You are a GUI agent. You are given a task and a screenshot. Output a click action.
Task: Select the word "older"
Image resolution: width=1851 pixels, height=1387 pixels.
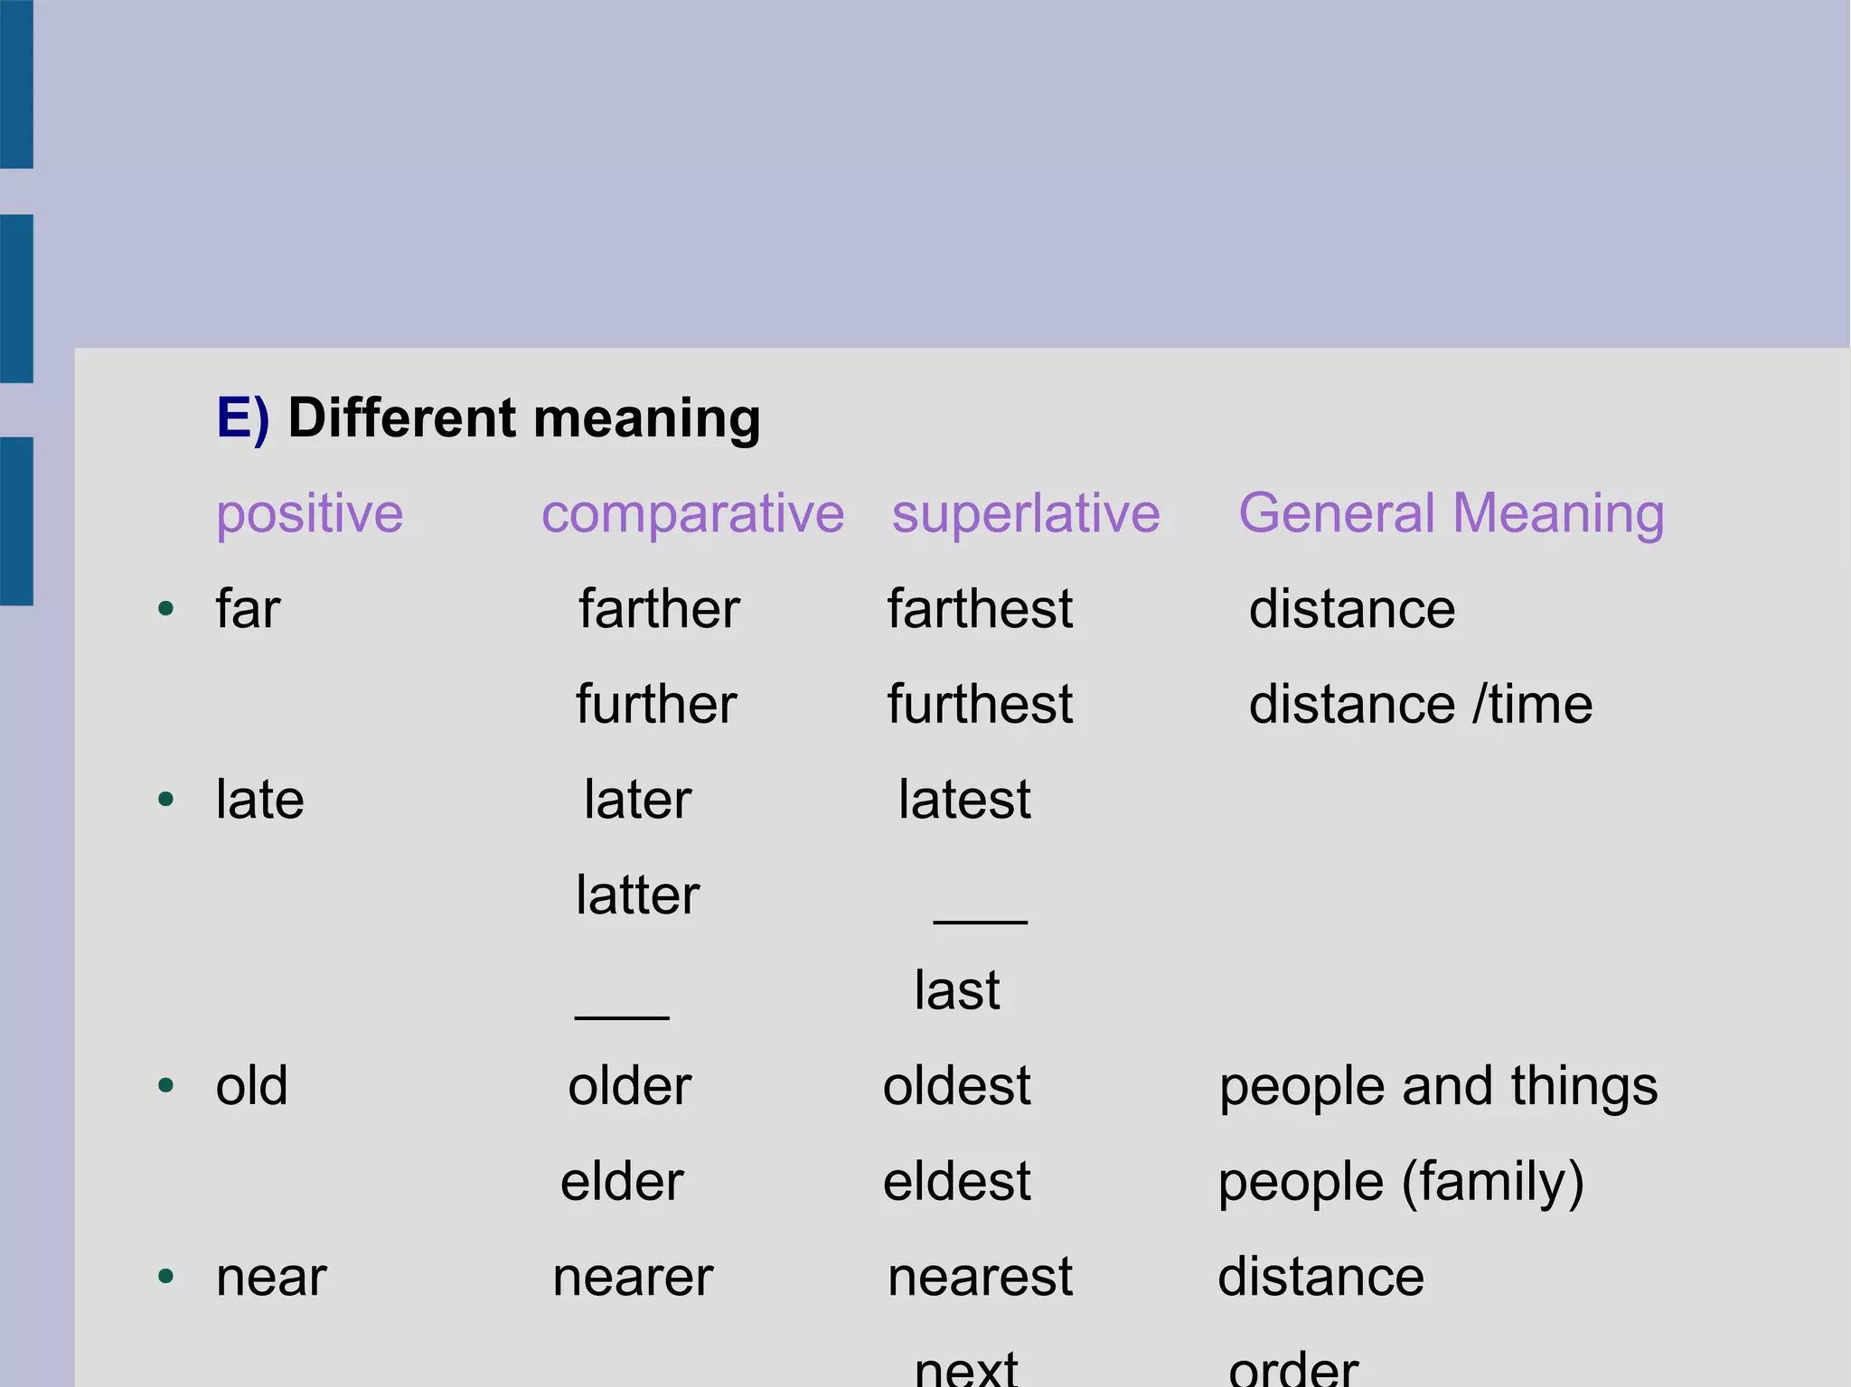629,1086
